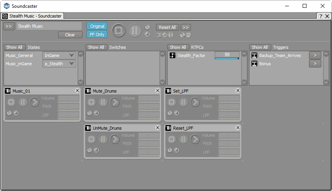Viewport: 332px width, 191px height.
Task: Toggle Show All for Switches
Action: tap(96, 47)
